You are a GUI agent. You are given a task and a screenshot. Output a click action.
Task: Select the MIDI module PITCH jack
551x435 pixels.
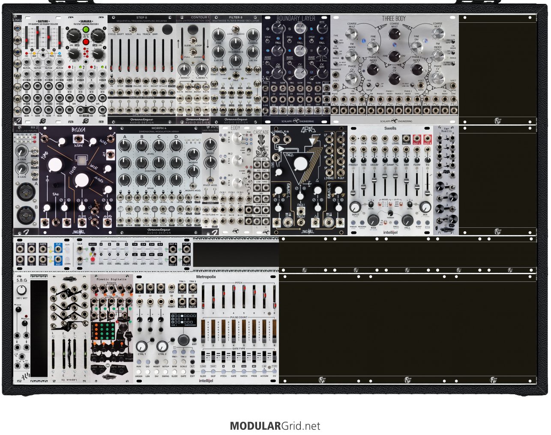(20, 249)
